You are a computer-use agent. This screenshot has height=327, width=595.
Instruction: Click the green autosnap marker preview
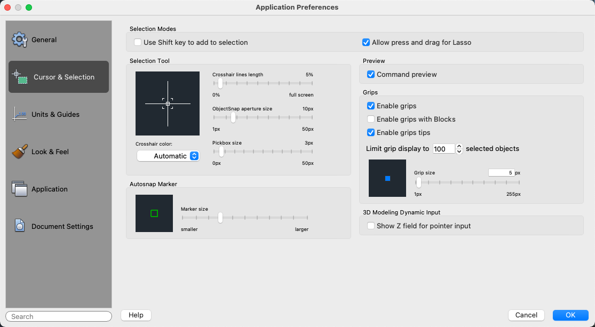click(154, 213)
